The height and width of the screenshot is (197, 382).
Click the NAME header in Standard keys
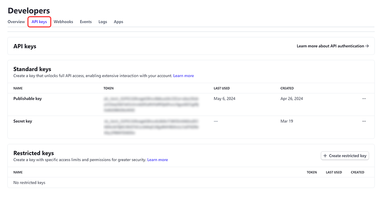[18, 88]
